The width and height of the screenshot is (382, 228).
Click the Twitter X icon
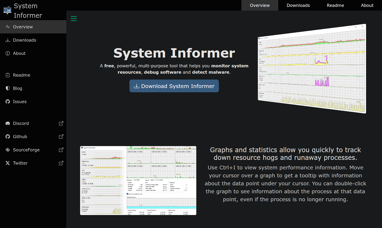(8, 163)
